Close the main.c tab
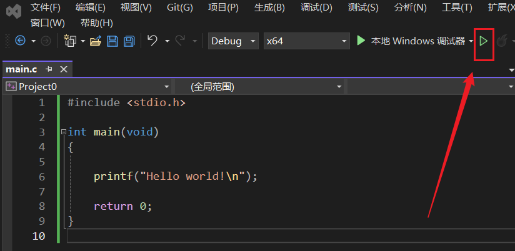This screenshot has height=251, width=515. point(64,69)
